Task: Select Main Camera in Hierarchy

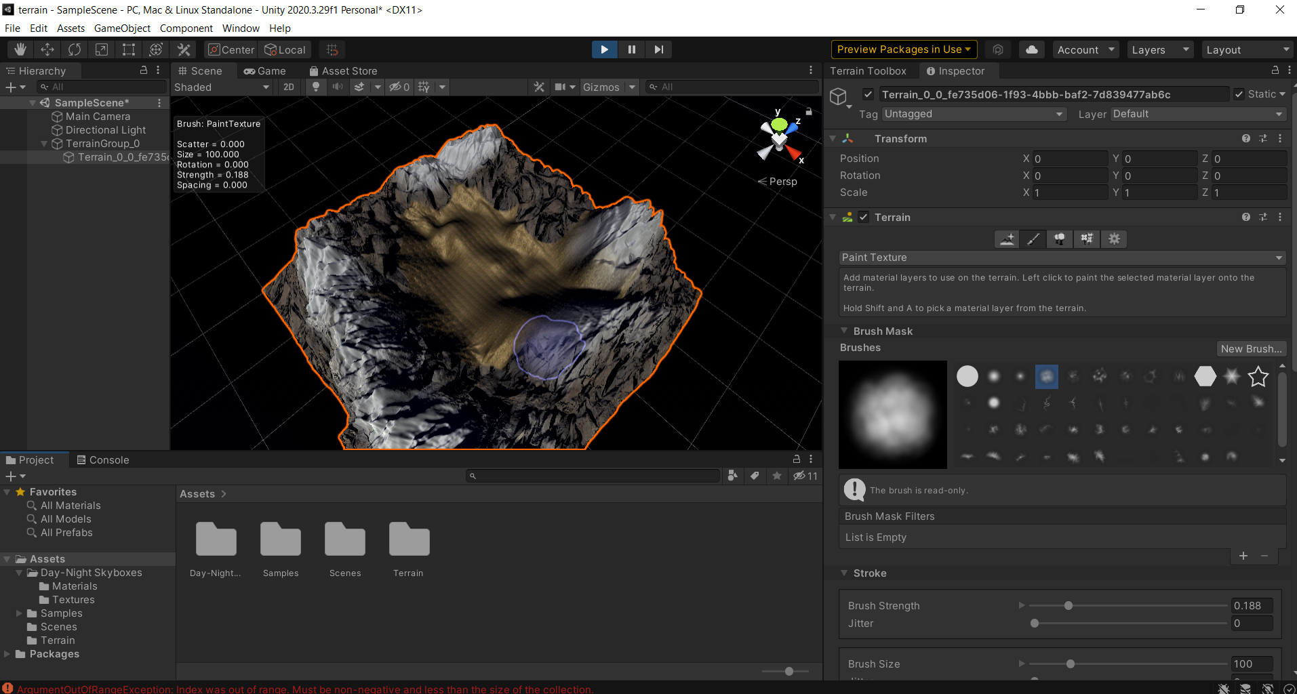Action: click(98, 117)
